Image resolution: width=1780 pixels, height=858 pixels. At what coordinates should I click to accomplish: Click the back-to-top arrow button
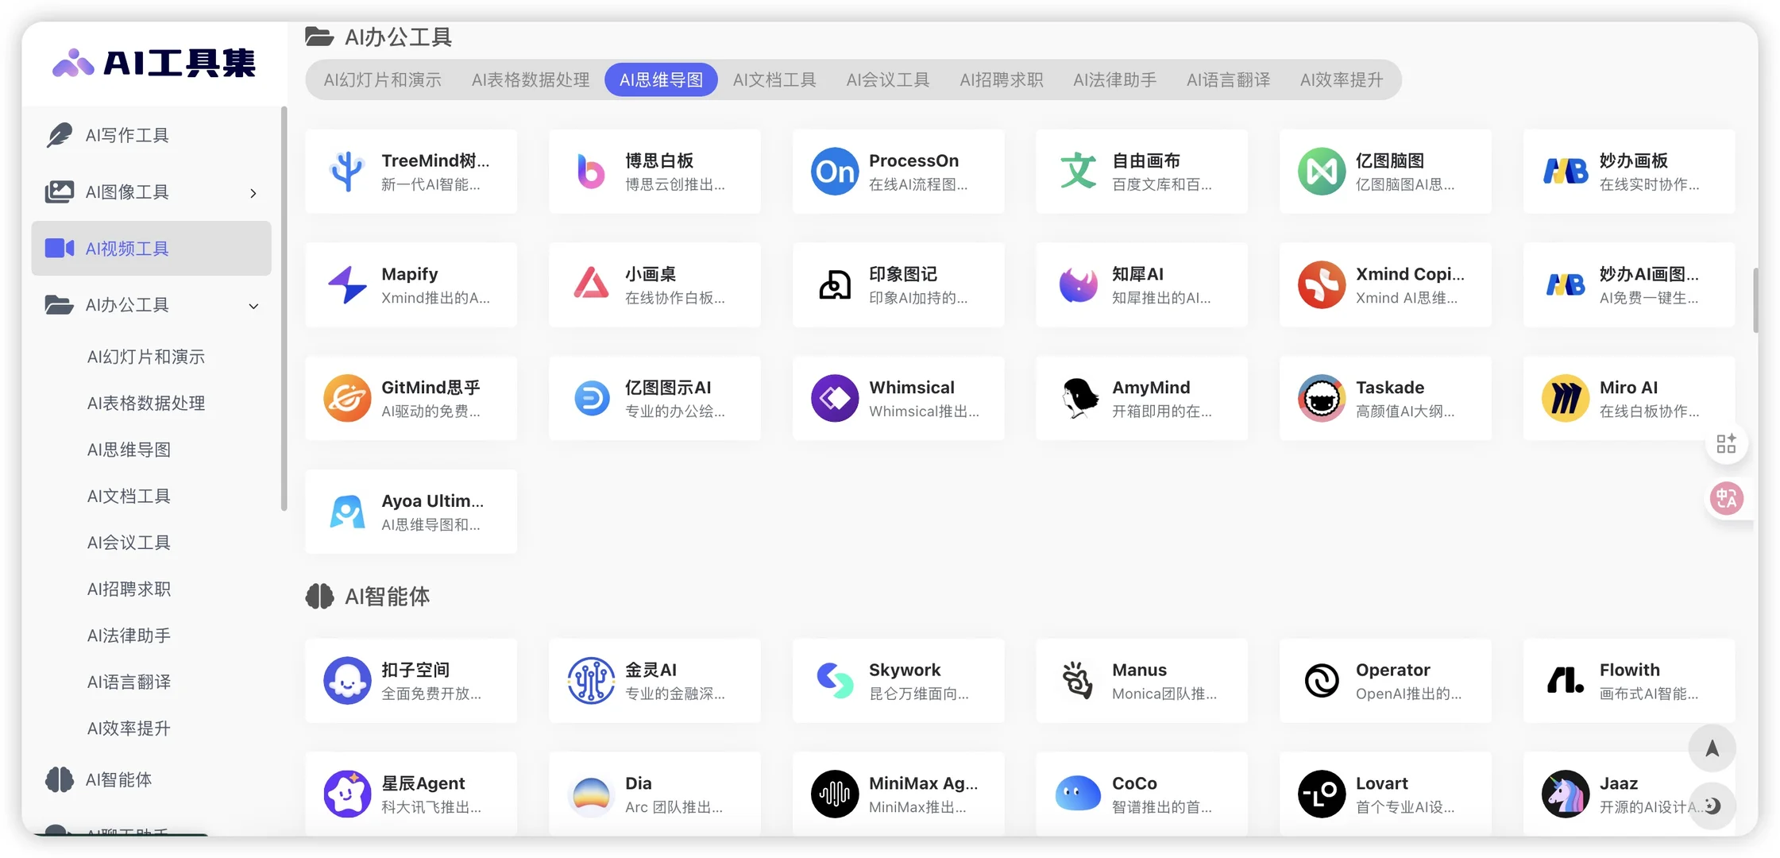1713,748
